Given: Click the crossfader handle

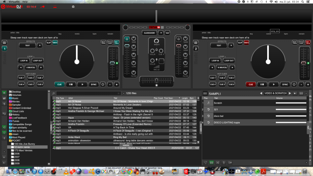Looking at the screenshot, I should click(156, 80).
